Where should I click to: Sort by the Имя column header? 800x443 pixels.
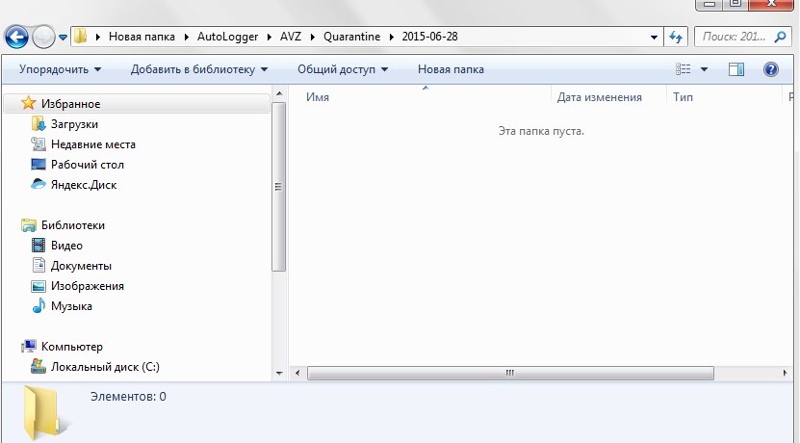318,97
